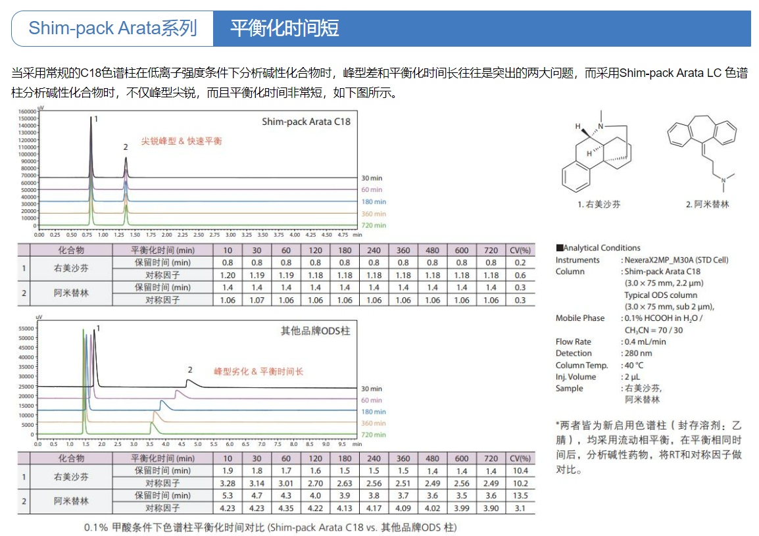Select blue "180 min" legend in ODS chart
Image resolution: width=759 pixels, height=536 pixels.
pos(374,412)
